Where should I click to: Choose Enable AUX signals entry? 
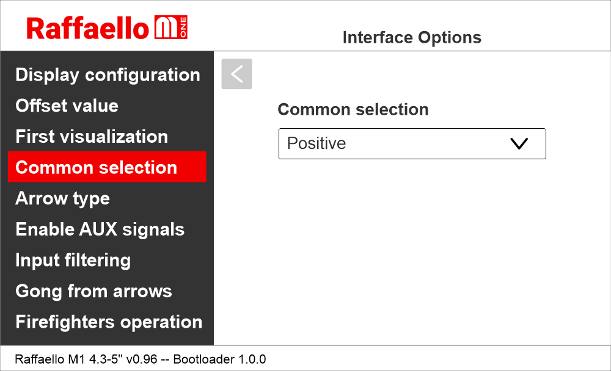(100, 229)
